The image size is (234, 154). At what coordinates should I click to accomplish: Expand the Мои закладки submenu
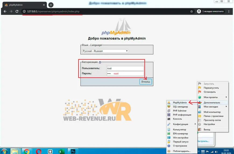(x=213, y=107)
